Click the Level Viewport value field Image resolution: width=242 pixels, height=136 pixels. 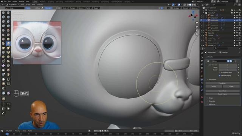pyautogui.click(x=228, y=65)
